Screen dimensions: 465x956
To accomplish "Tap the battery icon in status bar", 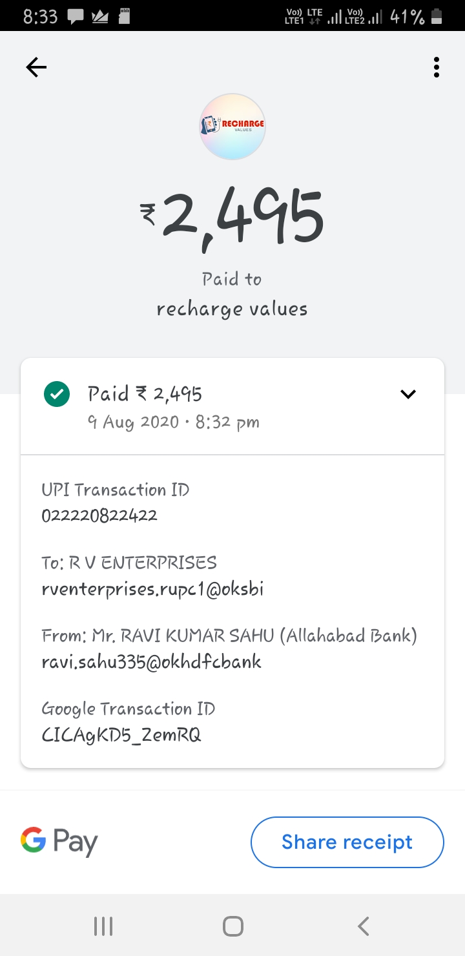I will 437,16.
